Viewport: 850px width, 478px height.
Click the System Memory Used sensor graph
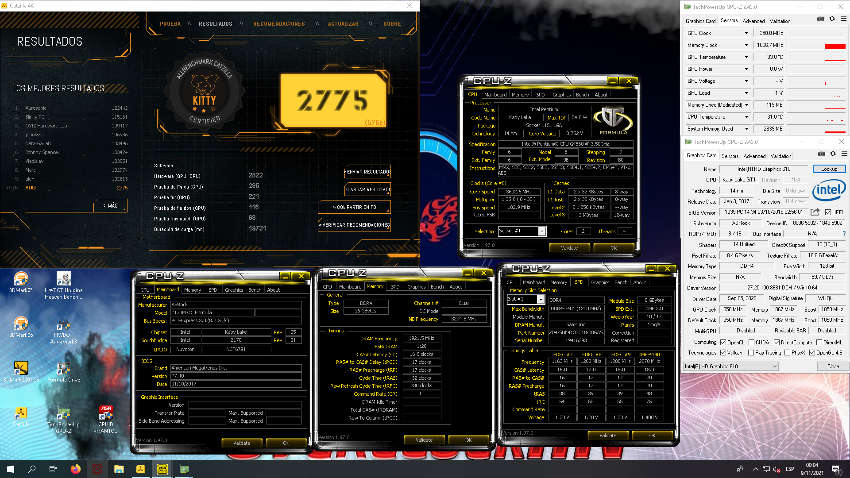[816, 129]
